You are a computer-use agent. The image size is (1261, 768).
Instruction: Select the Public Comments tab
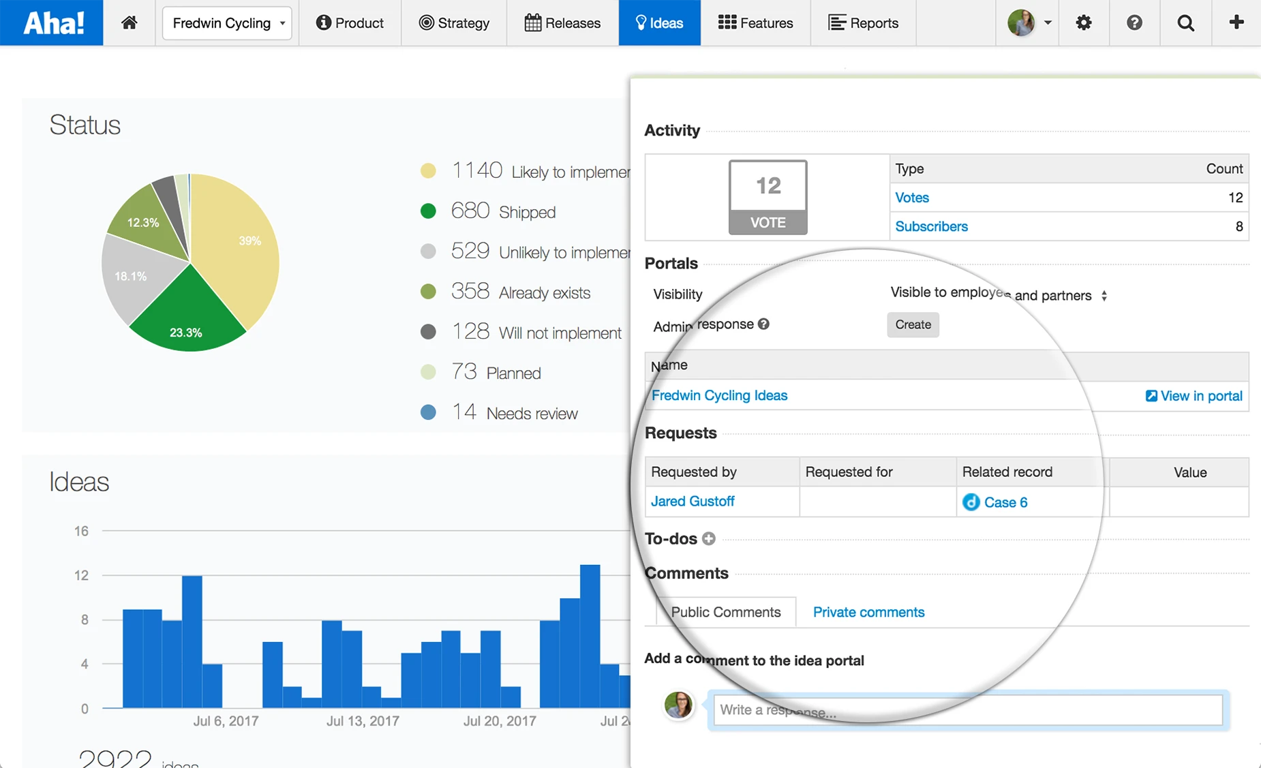pyautogui.click(x=726, y=612)
